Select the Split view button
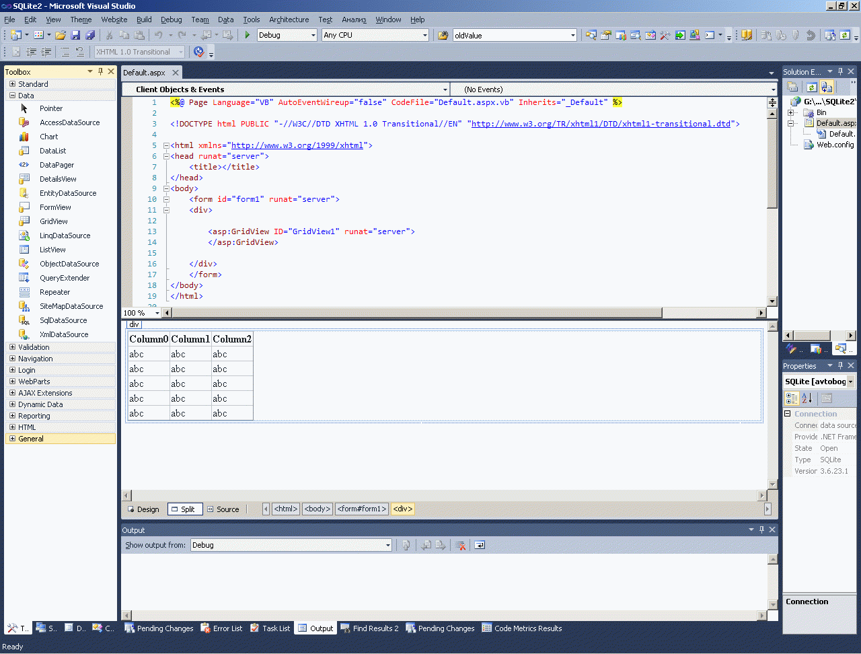The image size is (861, 654). coord(184,509)
